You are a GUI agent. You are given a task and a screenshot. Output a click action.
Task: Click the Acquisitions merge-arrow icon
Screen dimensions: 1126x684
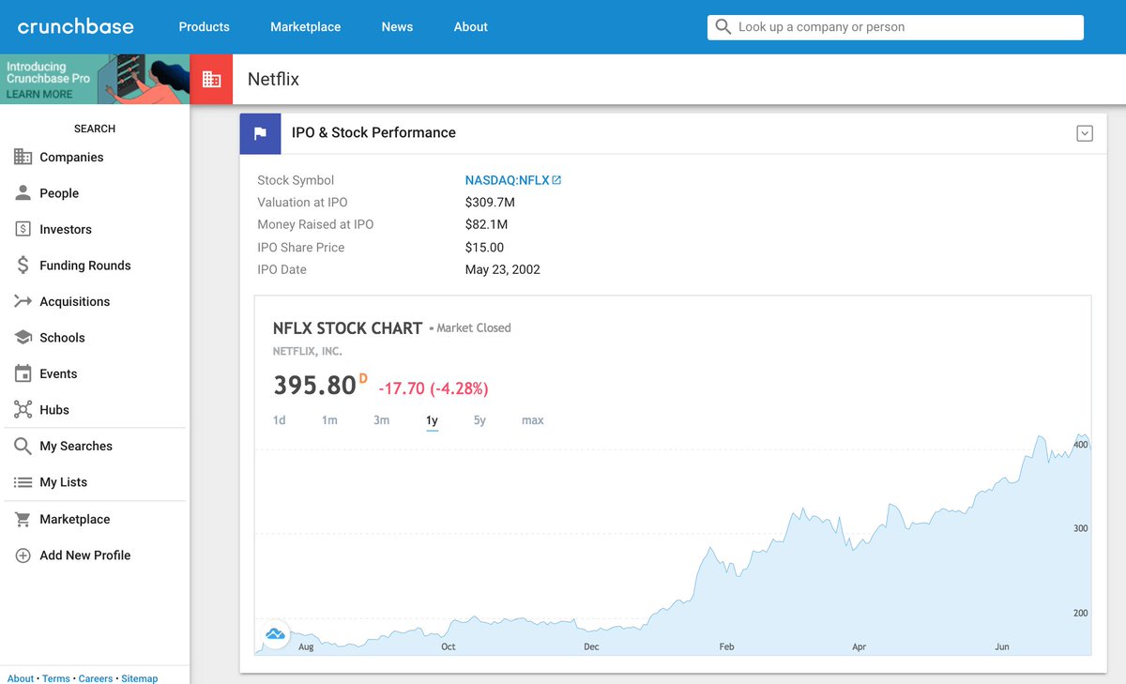tap(23, 301)
